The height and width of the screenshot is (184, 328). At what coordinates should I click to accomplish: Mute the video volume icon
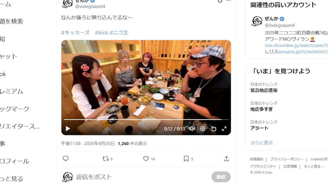[192, 129]
